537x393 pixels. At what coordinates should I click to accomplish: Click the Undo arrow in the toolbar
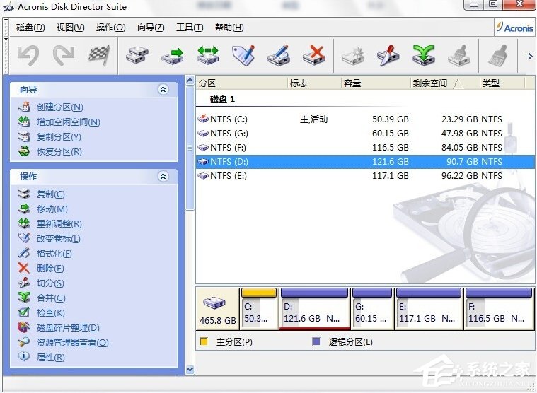point(28,55)
